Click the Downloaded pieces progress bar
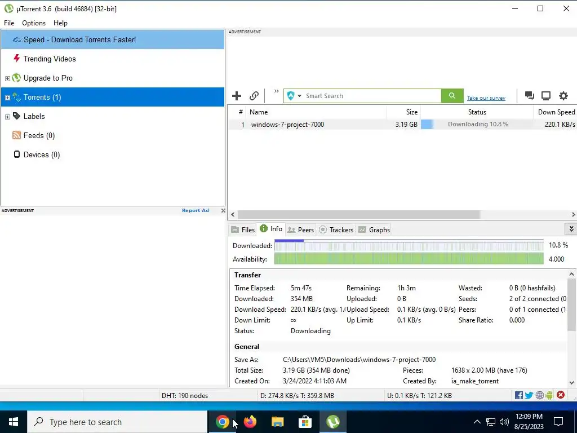577x433 pixels. click(x=409, y=245)
